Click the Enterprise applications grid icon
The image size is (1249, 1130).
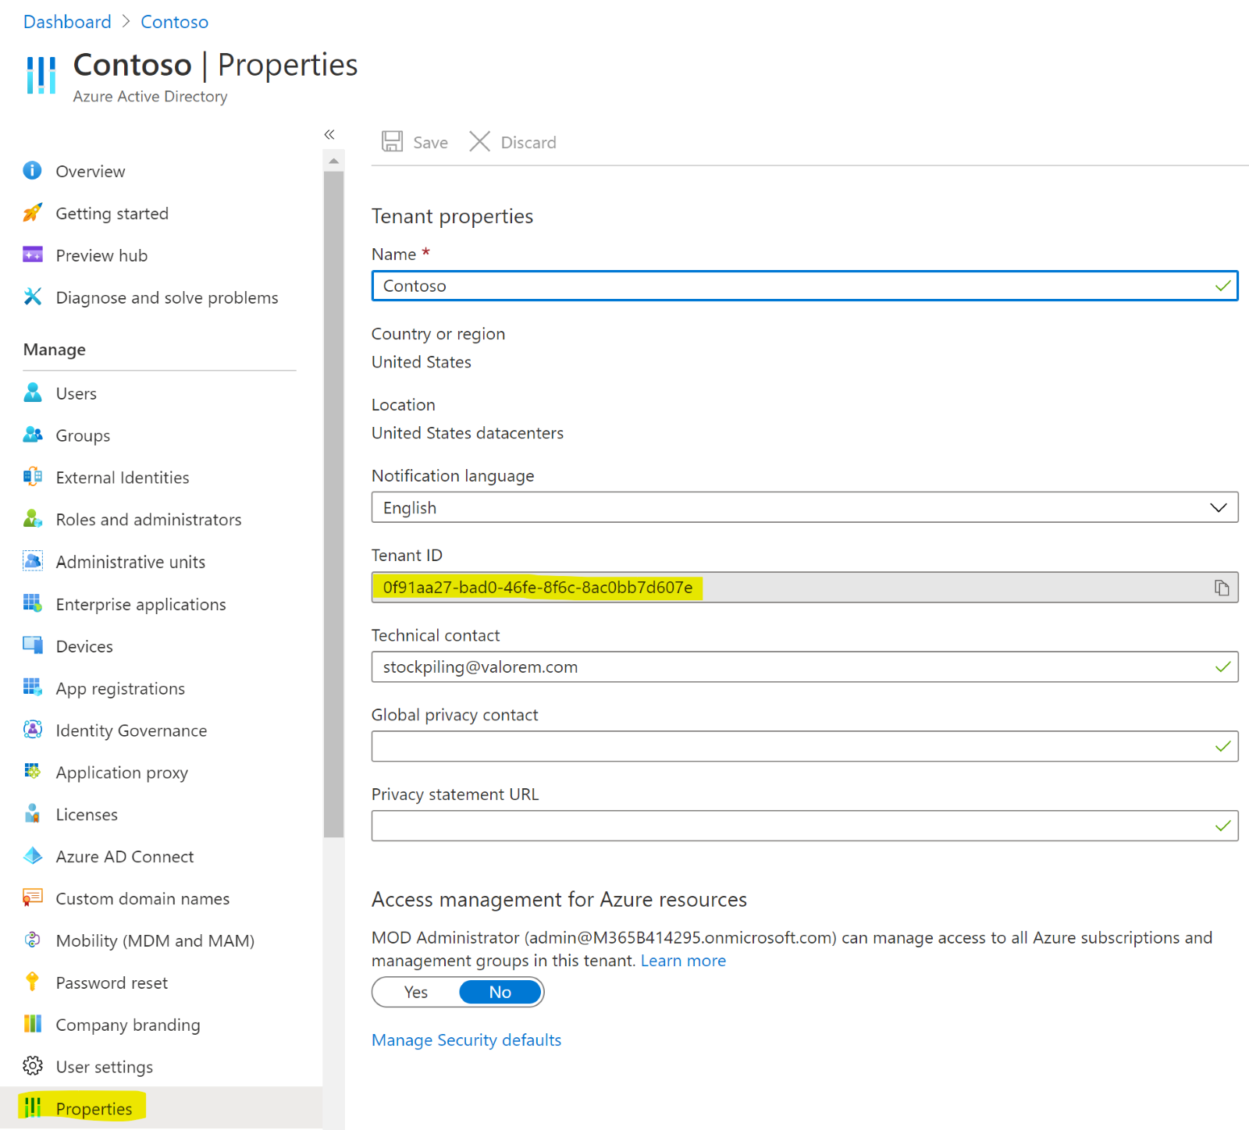[32, 603]
